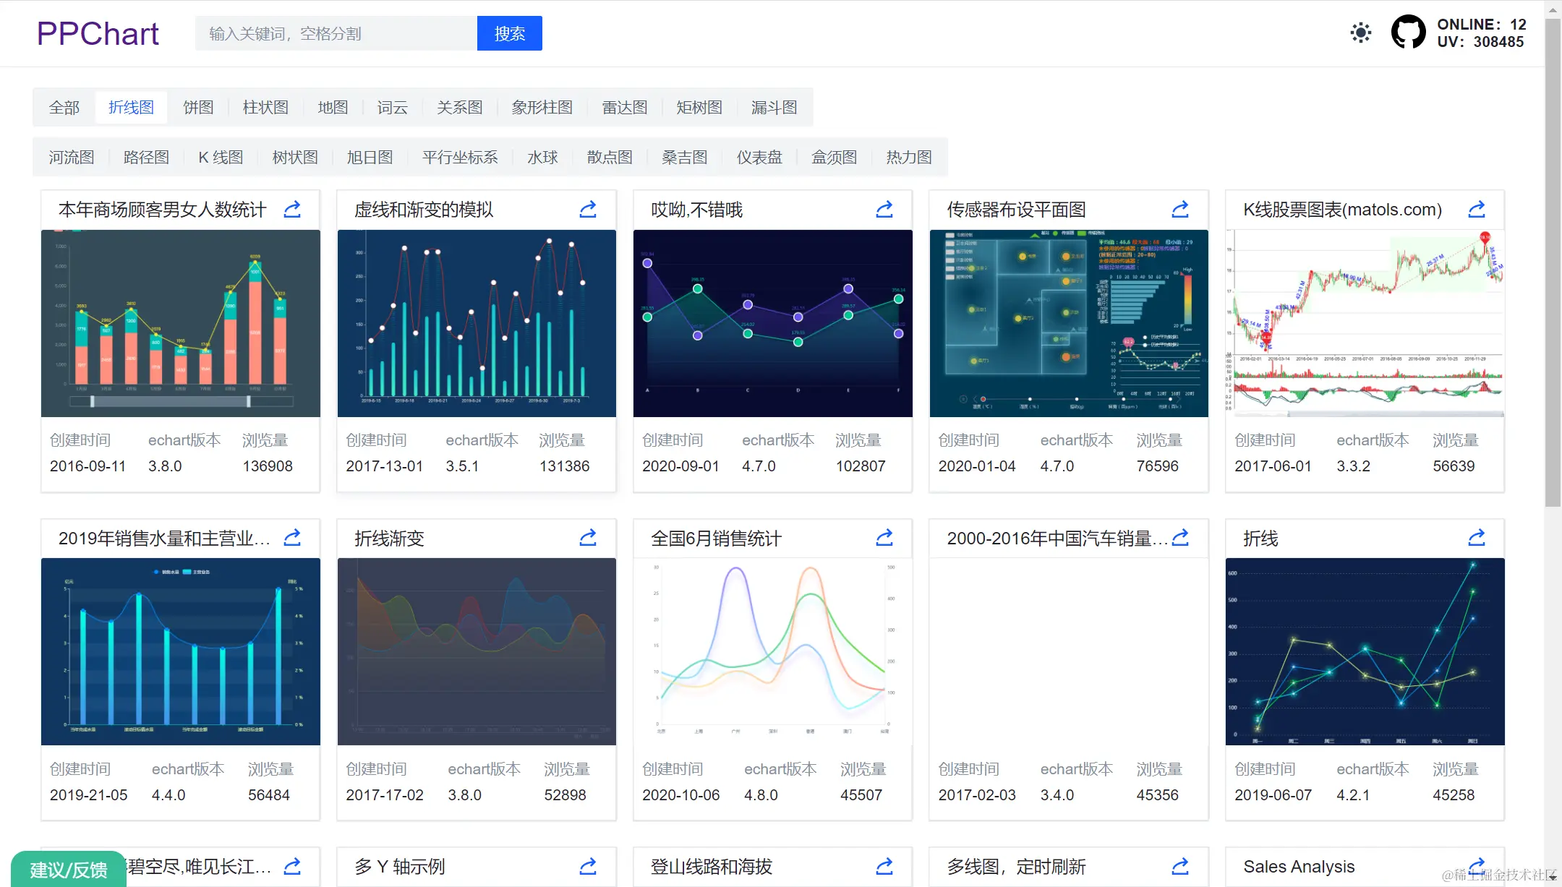The width and height of the screenshot is (1562, 887).
Task: Open share icon on 哎呦,不错哦 card
Action: point(884,210)
